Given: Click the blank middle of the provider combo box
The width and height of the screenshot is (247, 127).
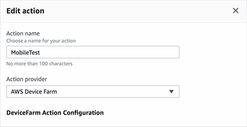Looking at the screenshot, I should click(x=111, y=92).
